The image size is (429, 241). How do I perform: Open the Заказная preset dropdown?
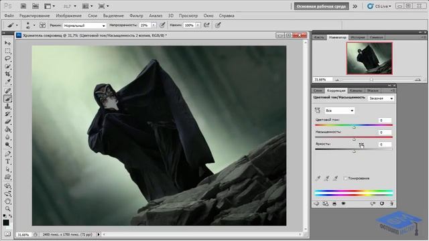(x=381, y=98)
